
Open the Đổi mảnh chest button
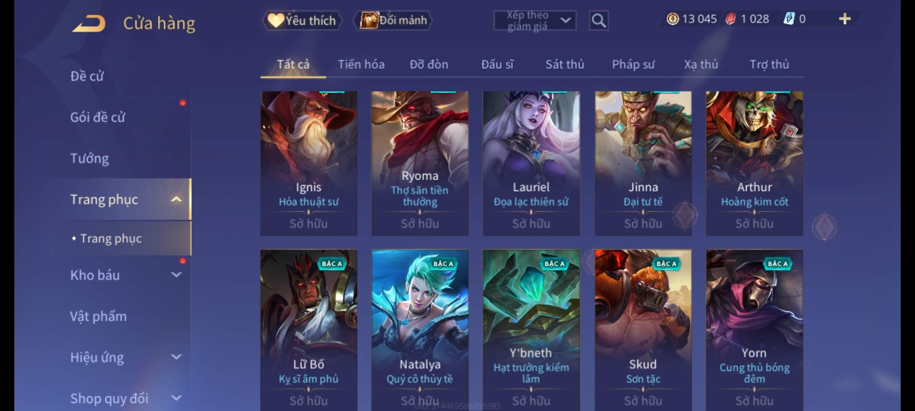coord(393,20)
